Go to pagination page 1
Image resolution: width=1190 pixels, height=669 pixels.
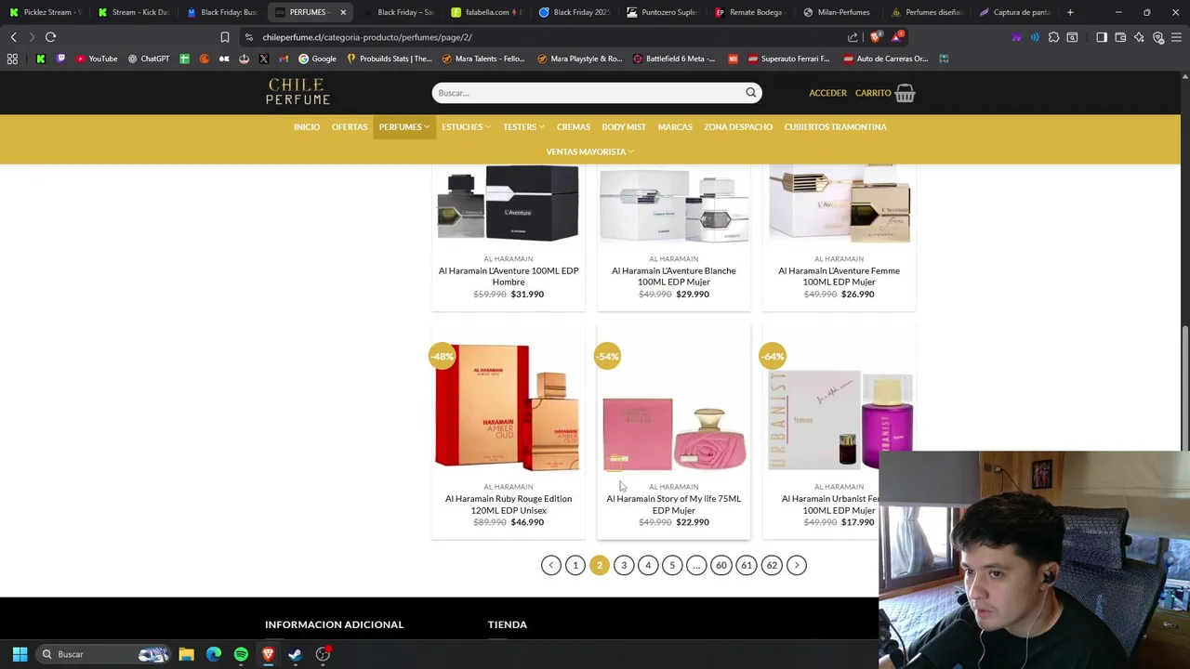coord(575,565)
